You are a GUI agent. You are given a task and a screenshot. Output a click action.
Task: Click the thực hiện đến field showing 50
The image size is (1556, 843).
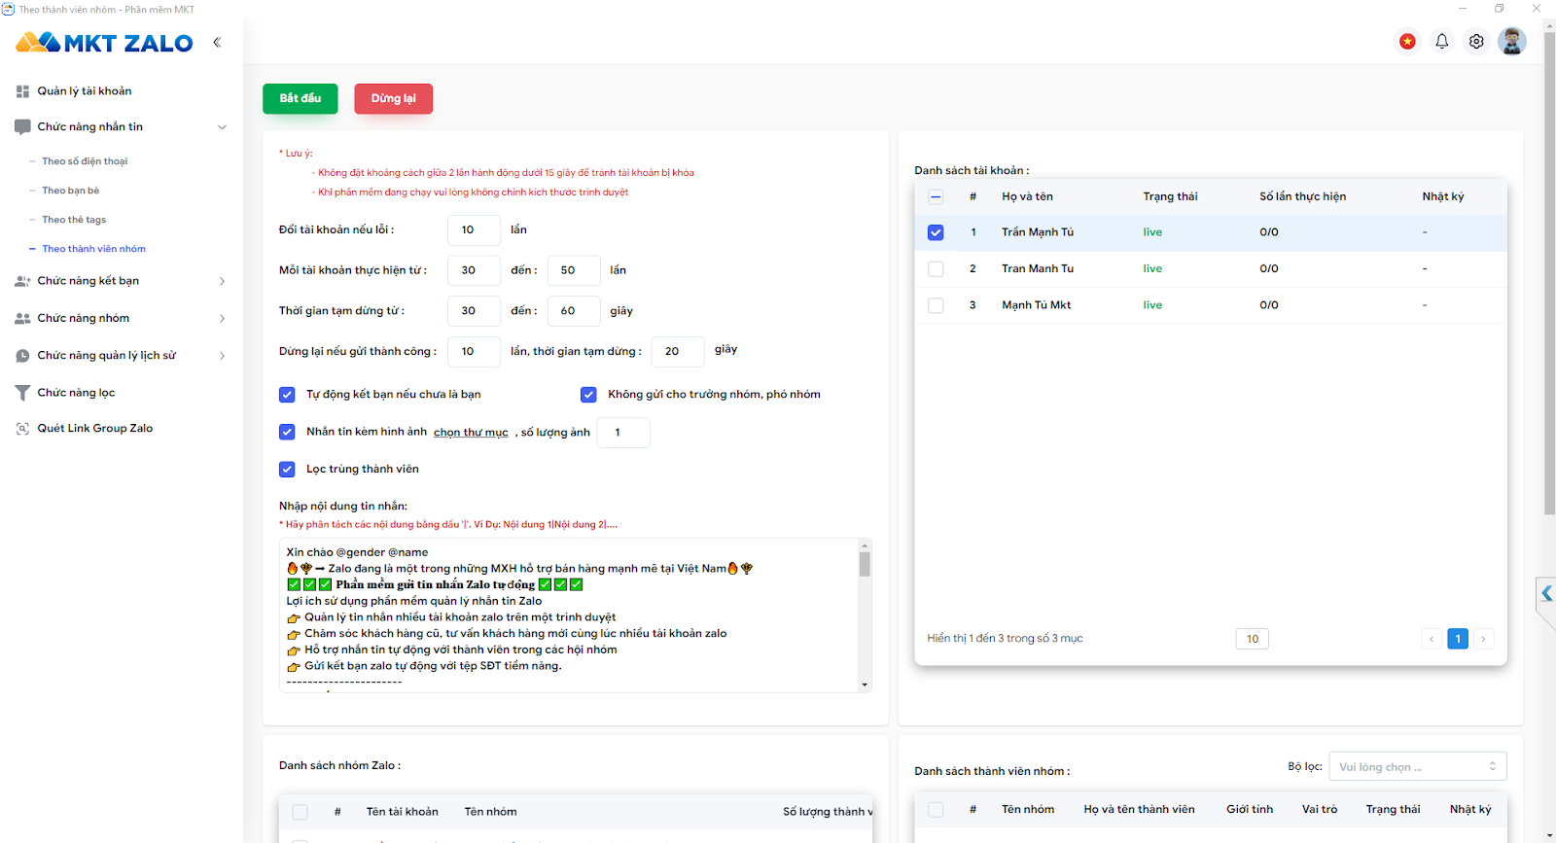click(x=574, y=270)
